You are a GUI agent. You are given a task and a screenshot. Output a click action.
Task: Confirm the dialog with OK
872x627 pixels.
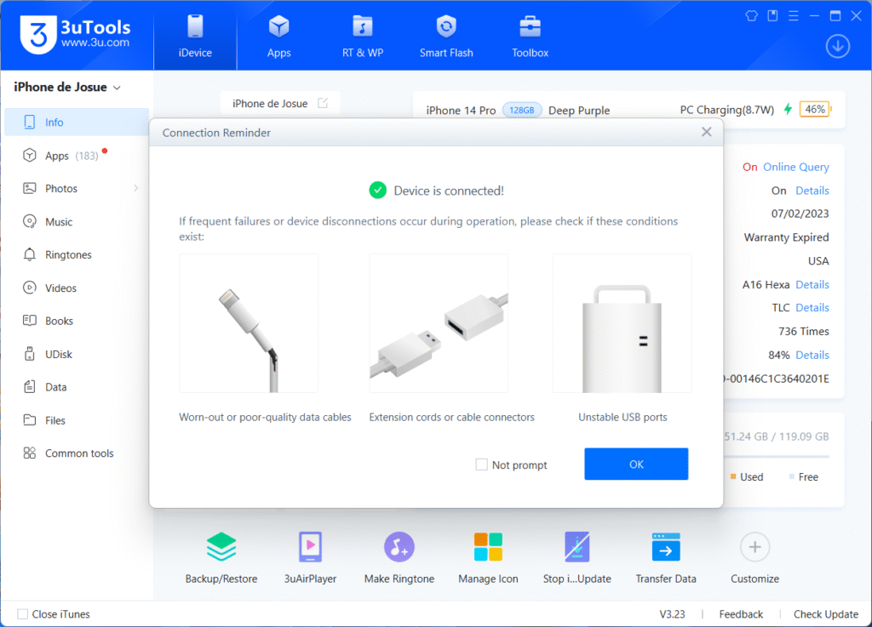[636, 464]
